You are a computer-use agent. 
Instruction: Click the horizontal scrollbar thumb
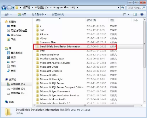85,105
